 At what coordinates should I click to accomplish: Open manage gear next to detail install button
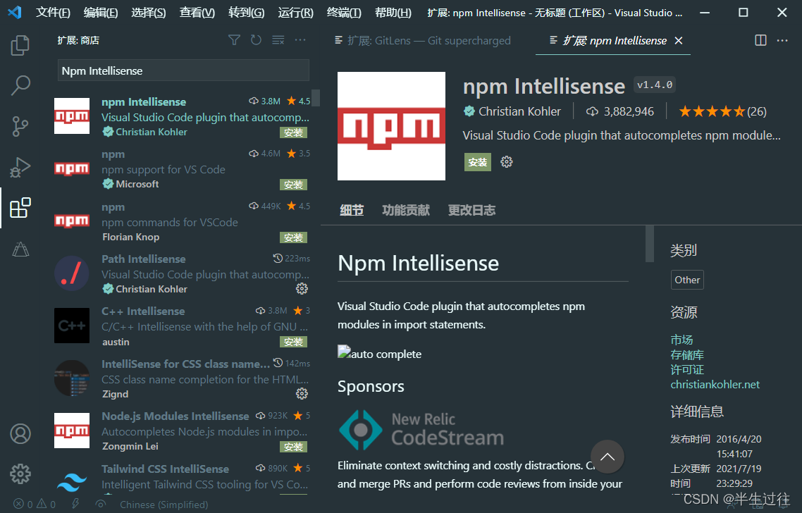(x=507, y=162)
